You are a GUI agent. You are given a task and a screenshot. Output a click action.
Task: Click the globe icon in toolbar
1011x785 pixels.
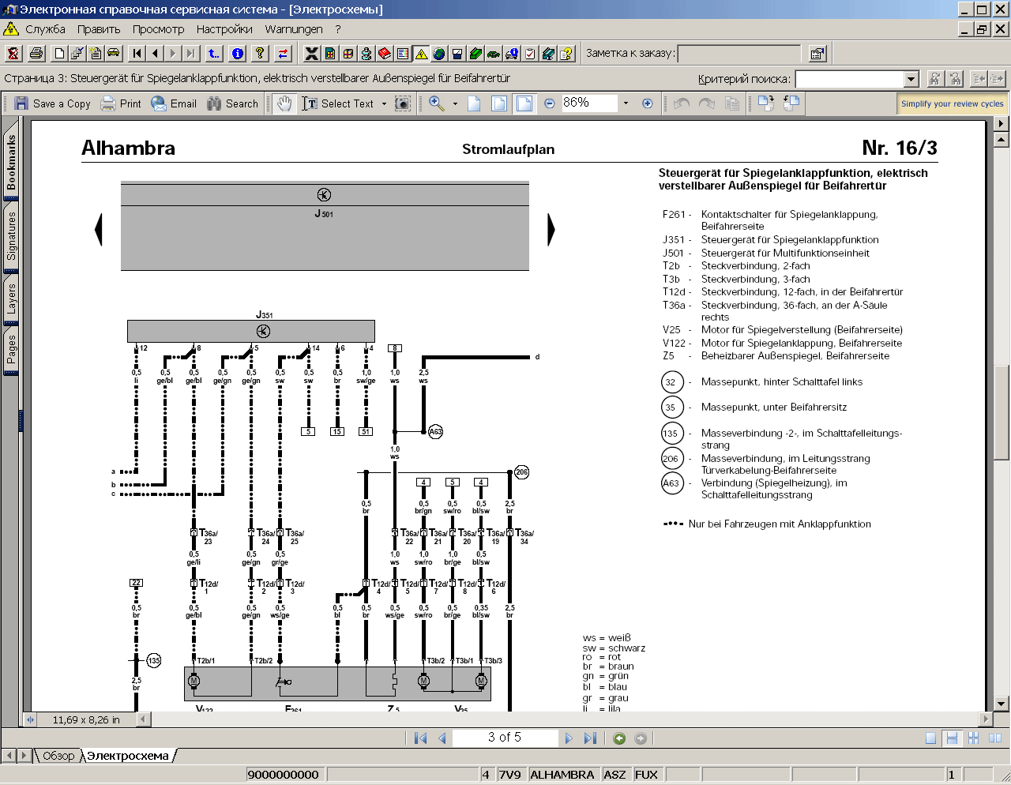coord(439,54)
